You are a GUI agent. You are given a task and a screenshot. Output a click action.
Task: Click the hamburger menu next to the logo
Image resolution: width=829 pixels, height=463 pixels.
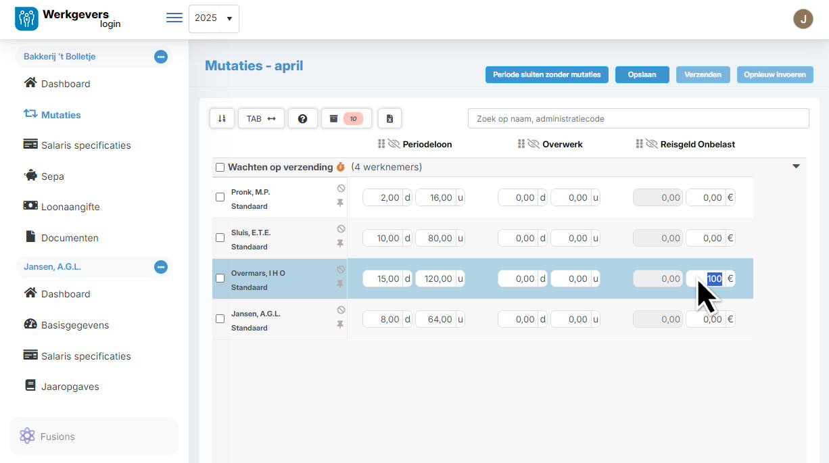pyautogui.click(x=174, y=18)
